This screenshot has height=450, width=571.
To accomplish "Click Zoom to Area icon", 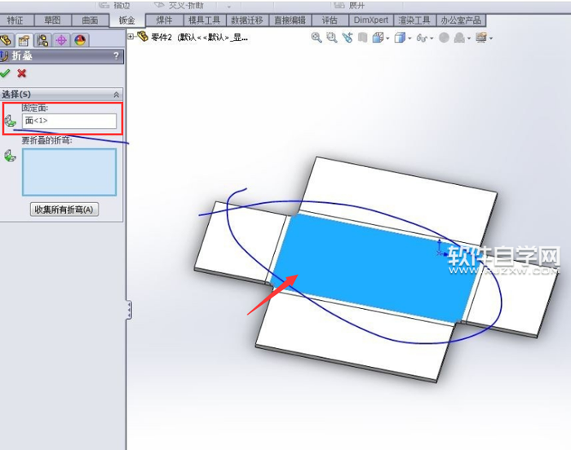I will click(331, 37).
